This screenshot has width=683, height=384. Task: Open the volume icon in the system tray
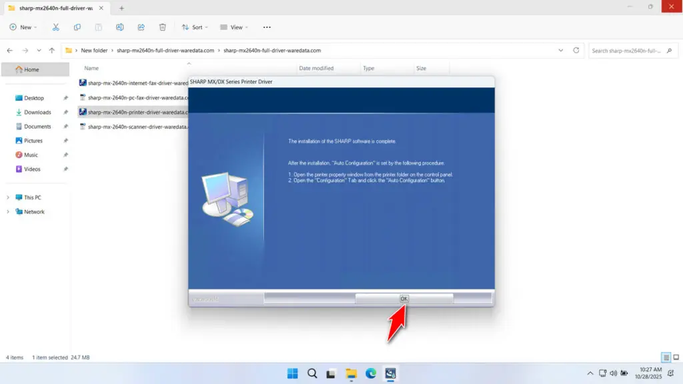pos(613,374)
